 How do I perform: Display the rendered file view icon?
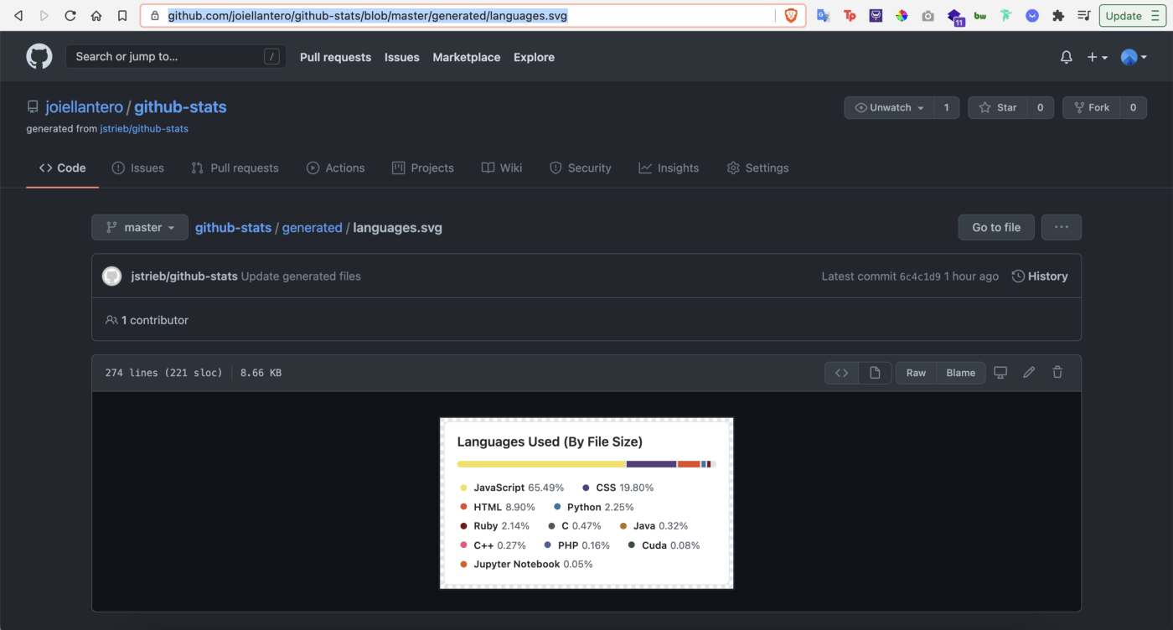pos(875,373)
